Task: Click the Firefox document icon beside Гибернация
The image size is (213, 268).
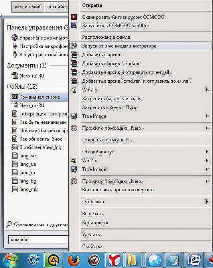Action: 15,114
